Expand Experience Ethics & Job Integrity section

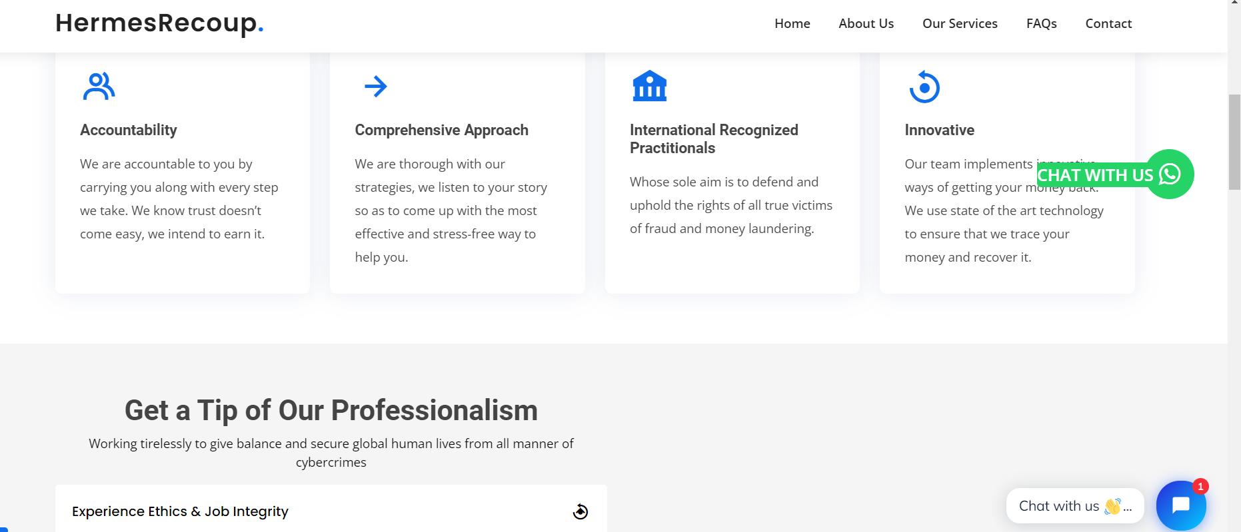coord(180,511)
